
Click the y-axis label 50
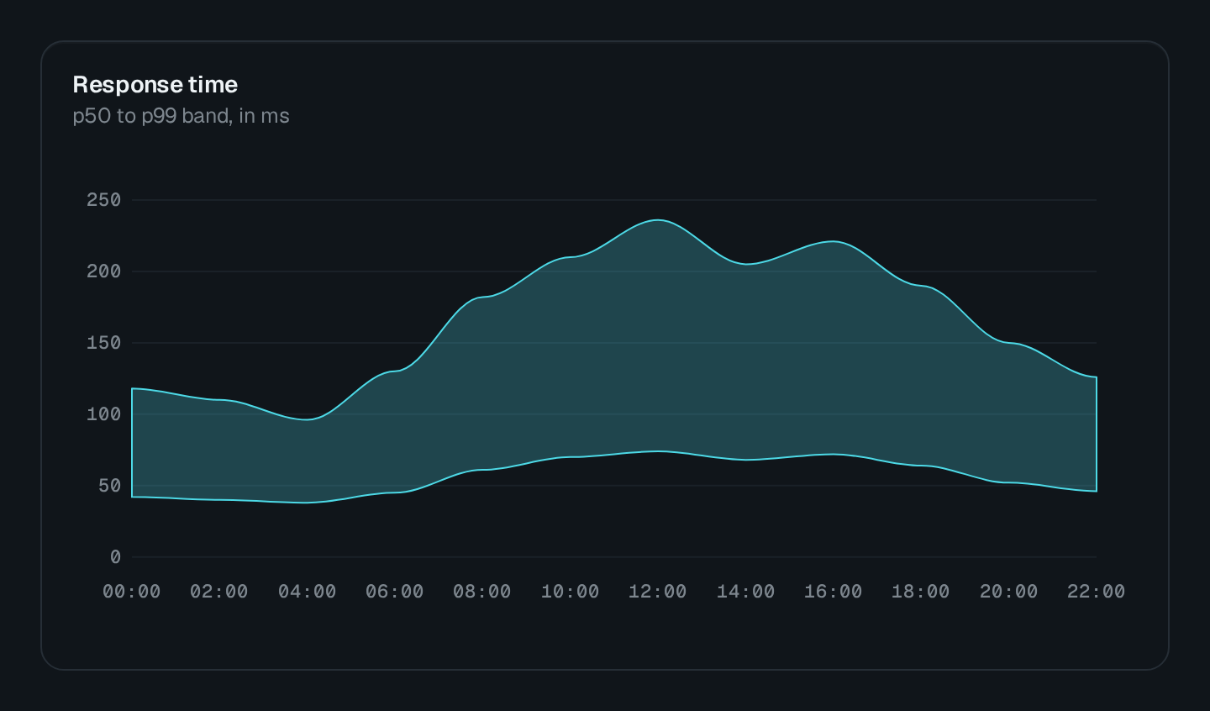pos(110,486)
